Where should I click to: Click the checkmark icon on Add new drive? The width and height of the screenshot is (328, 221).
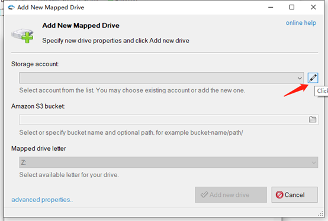204,195
